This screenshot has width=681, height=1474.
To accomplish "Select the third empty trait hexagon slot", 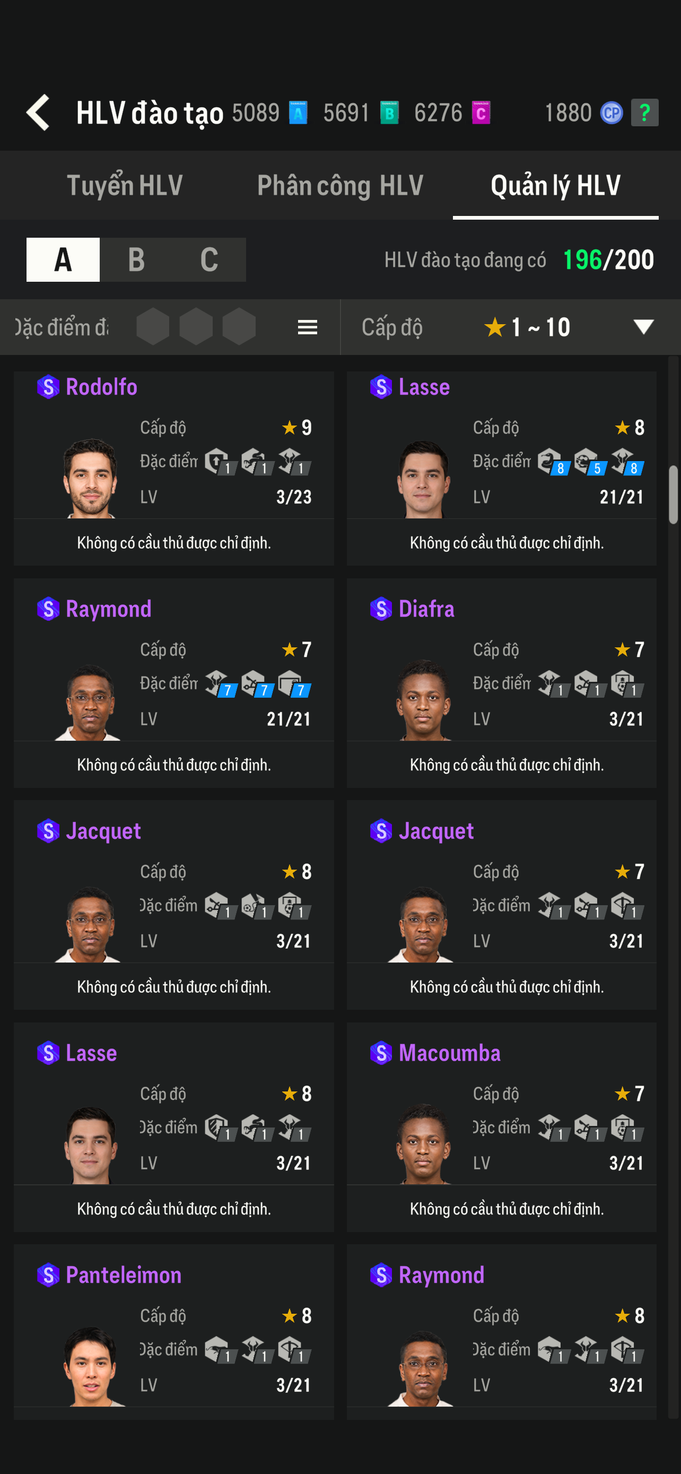I will (239, 327).
